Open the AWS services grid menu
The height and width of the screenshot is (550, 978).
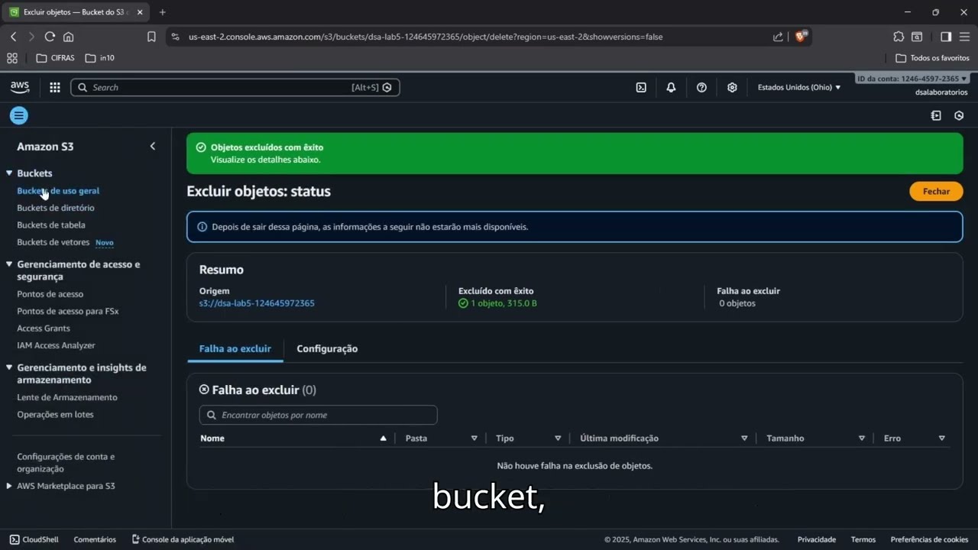55,87
